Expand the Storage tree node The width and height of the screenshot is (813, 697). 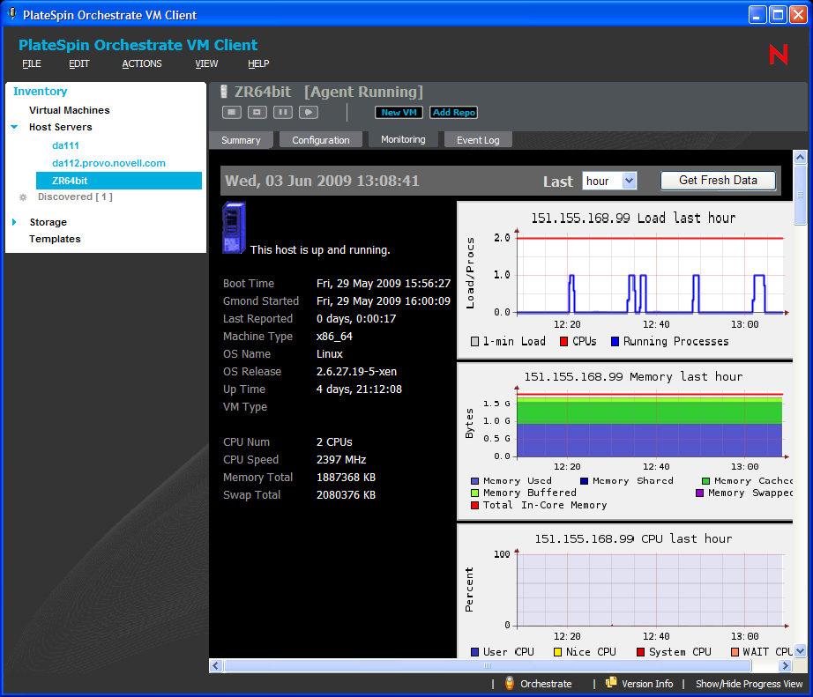tap(14, 222)
